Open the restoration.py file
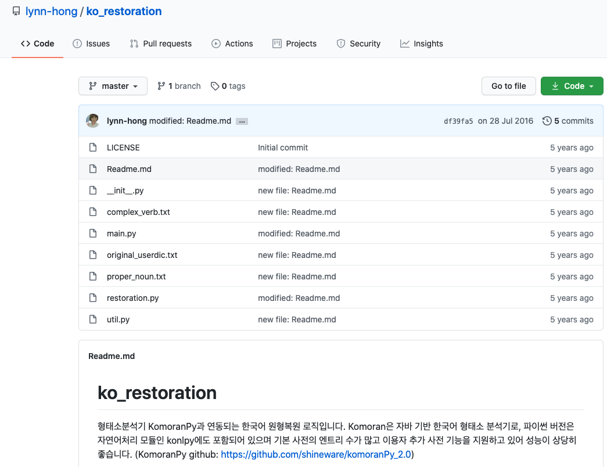This screenshot has height=467, width=607. click(133, 298)
